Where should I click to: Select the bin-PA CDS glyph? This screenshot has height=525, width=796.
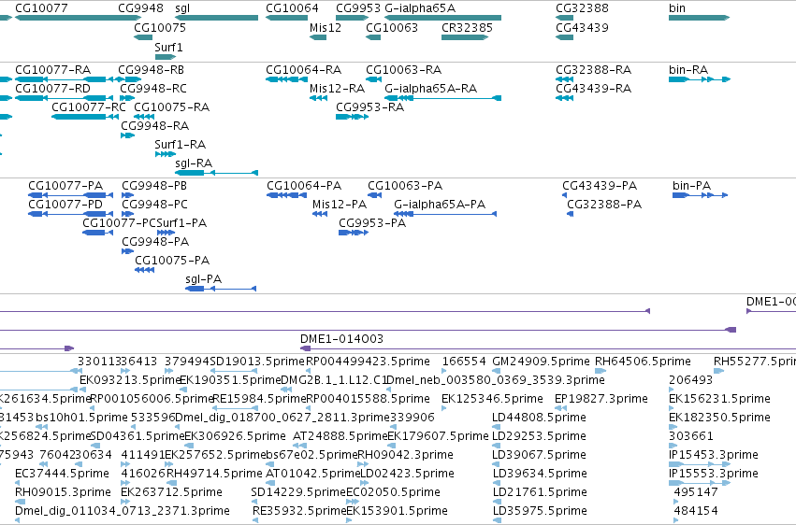(700, 195)
